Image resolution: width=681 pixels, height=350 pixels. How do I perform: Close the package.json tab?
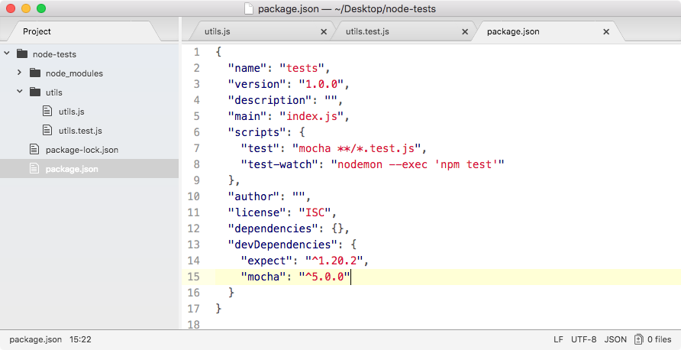606,32
